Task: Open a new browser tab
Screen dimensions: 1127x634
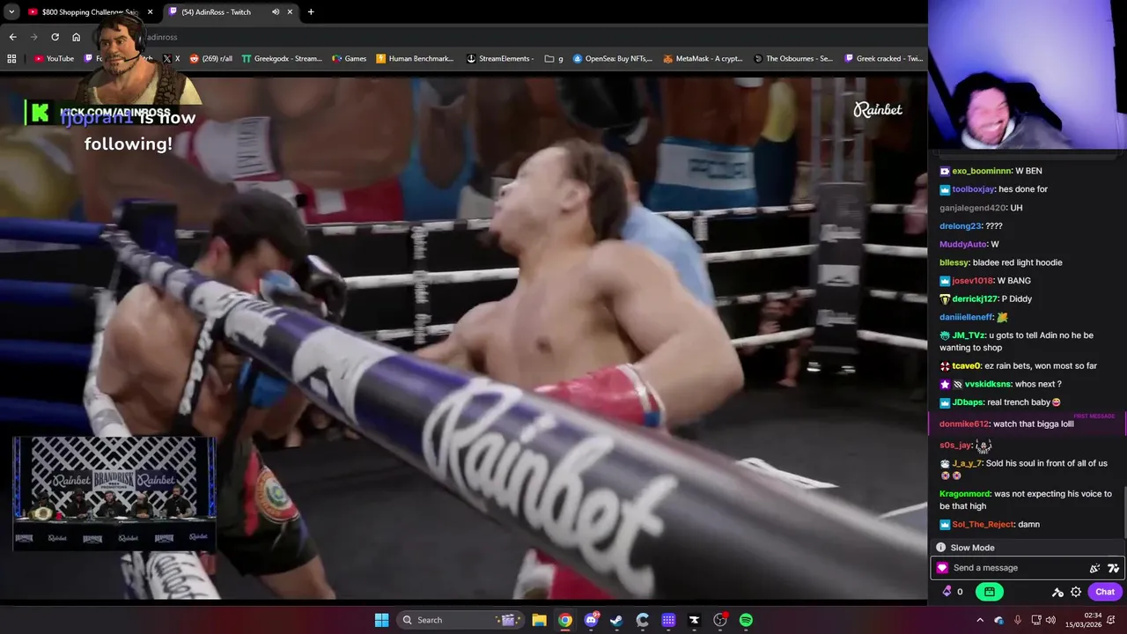Action: [x=311, y=11]
